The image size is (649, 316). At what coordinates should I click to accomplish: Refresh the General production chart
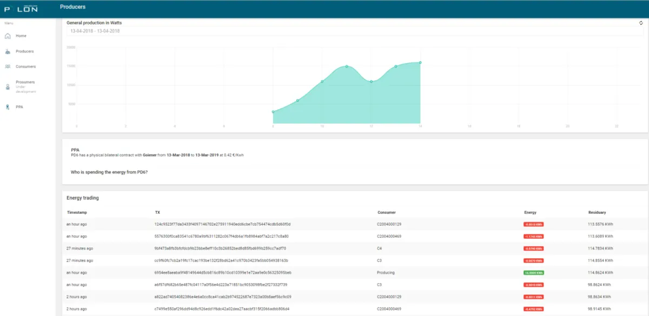[x=641, y=23]
